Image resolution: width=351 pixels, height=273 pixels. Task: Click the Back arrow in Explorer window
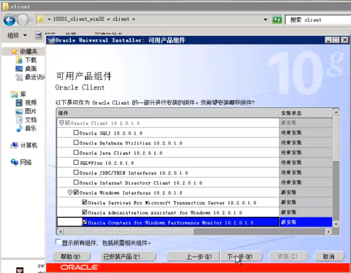tap(9, 20)
